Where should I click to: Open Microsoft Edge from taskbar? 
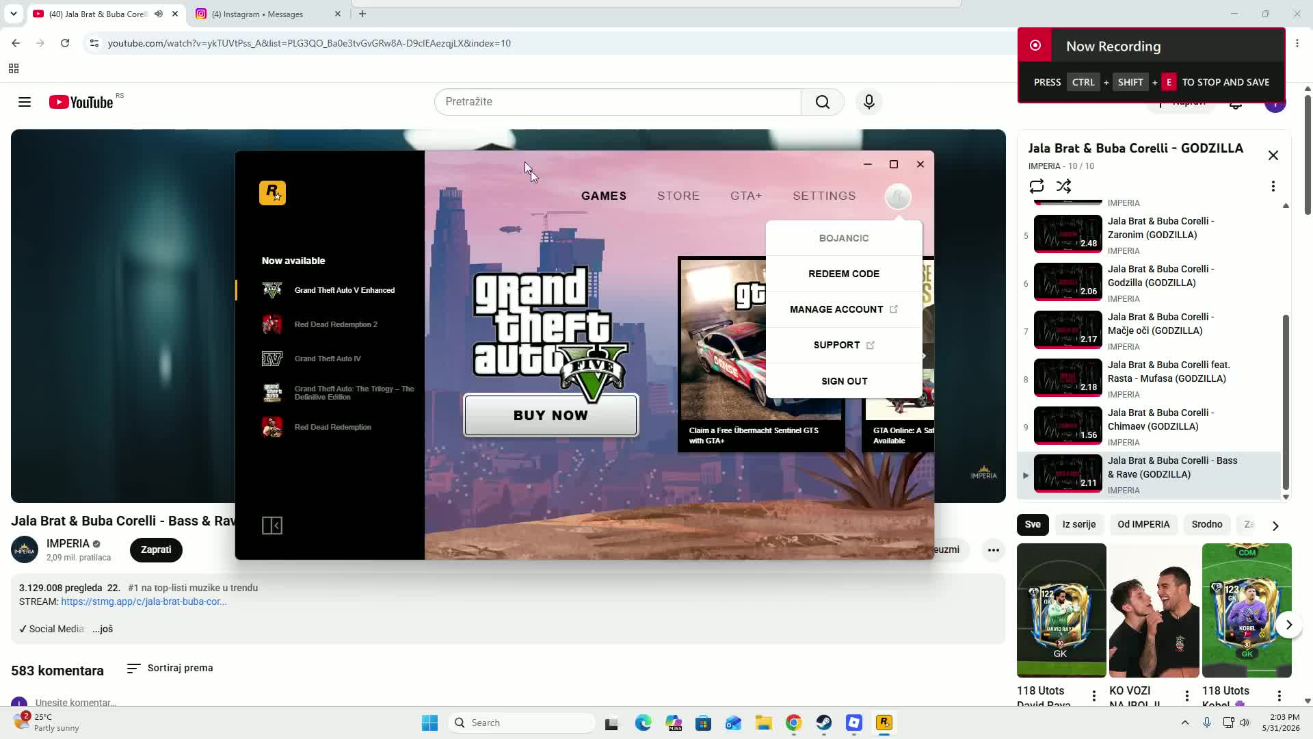tap(643, 723)
